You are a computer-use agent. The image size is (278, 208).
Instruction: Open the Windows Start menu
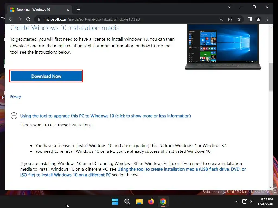pyautogui.click(x=115, y=201)
